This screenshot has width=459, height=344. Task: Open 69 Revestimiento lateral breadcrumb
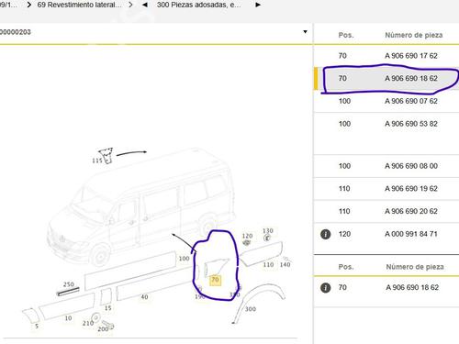79,5
